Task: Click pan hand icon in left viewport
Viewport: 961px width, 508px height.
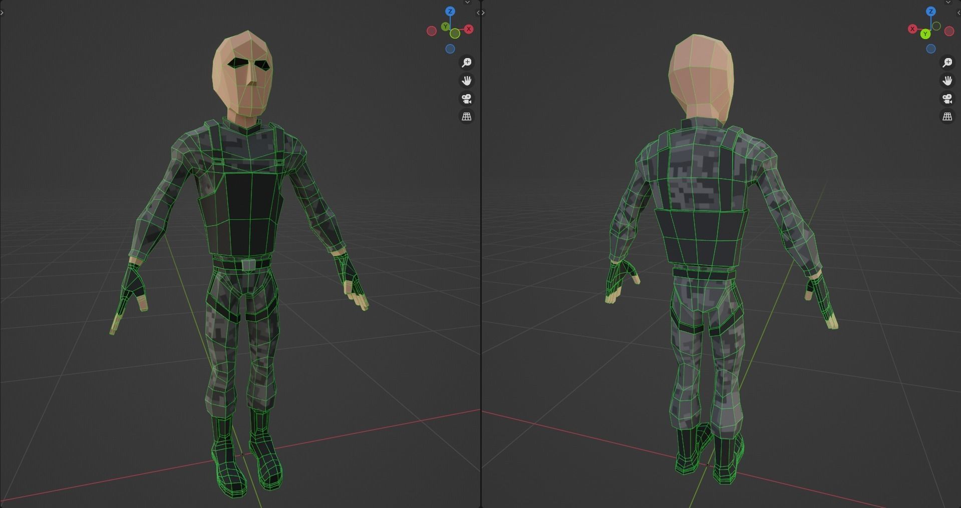Action: click(x=467, y=81)
